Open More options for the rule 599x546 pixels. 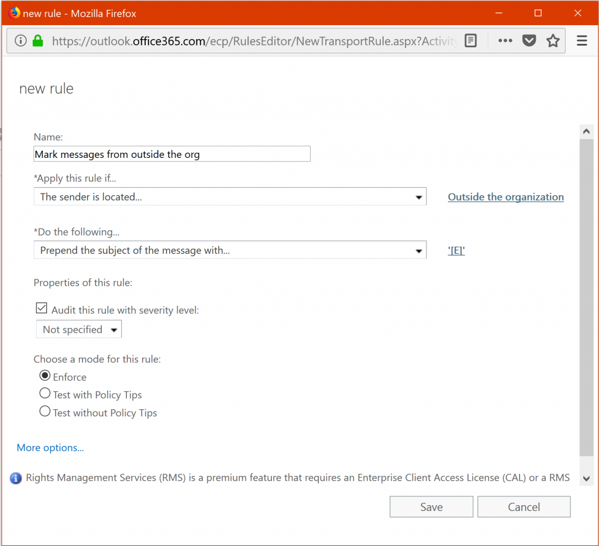(x=50, y=447)
